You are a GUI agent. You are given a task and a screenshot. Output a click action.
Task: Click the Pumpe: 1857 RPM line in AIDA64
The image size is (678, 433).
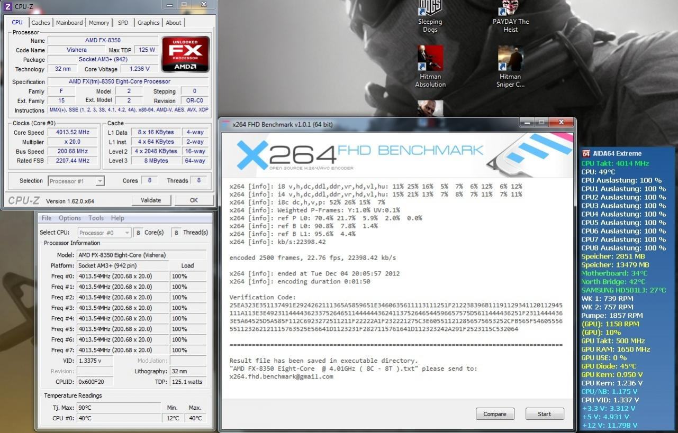(612, 316)
